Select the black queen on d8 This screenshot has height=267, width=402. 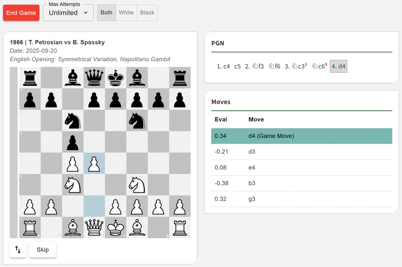point(94,78)
